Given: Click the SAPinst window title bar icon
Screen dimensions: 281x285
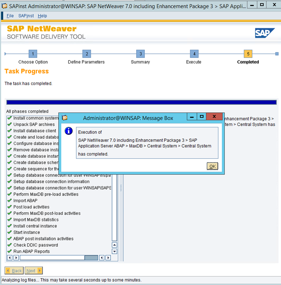Looking at the screenshot, I should point(4,5).
